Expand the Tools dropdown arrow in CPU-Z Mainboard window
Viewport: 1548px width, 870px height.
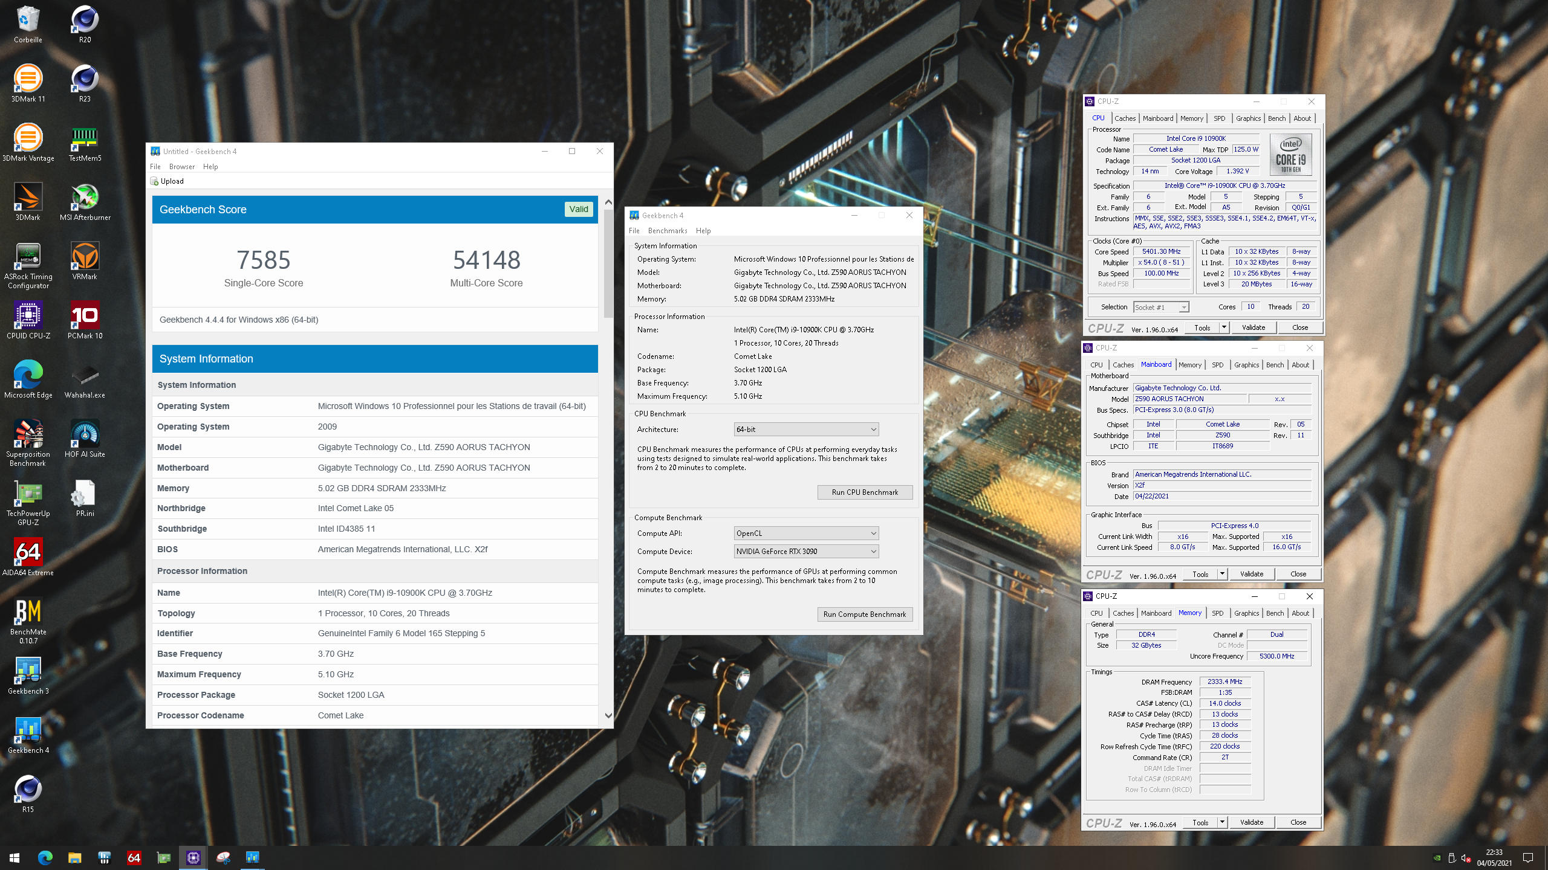[1222, 574]
